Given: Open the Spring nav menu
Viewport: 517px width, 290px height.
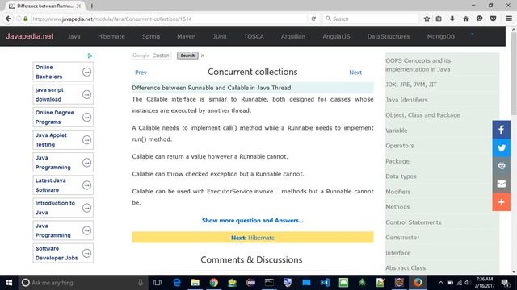Looking at the screenshot, I should click(151, 36).
